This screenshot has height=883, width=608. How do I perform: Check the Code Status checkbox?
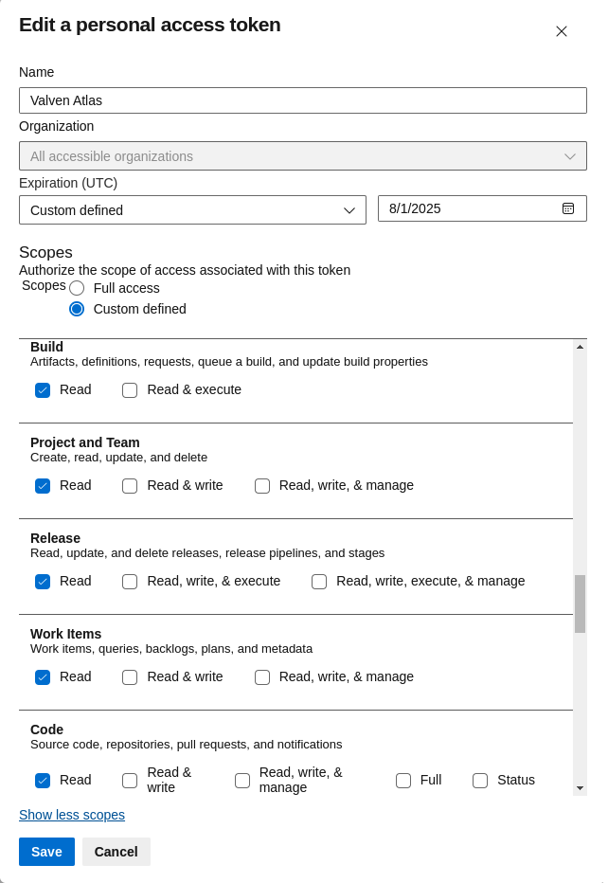pos(480,781)
